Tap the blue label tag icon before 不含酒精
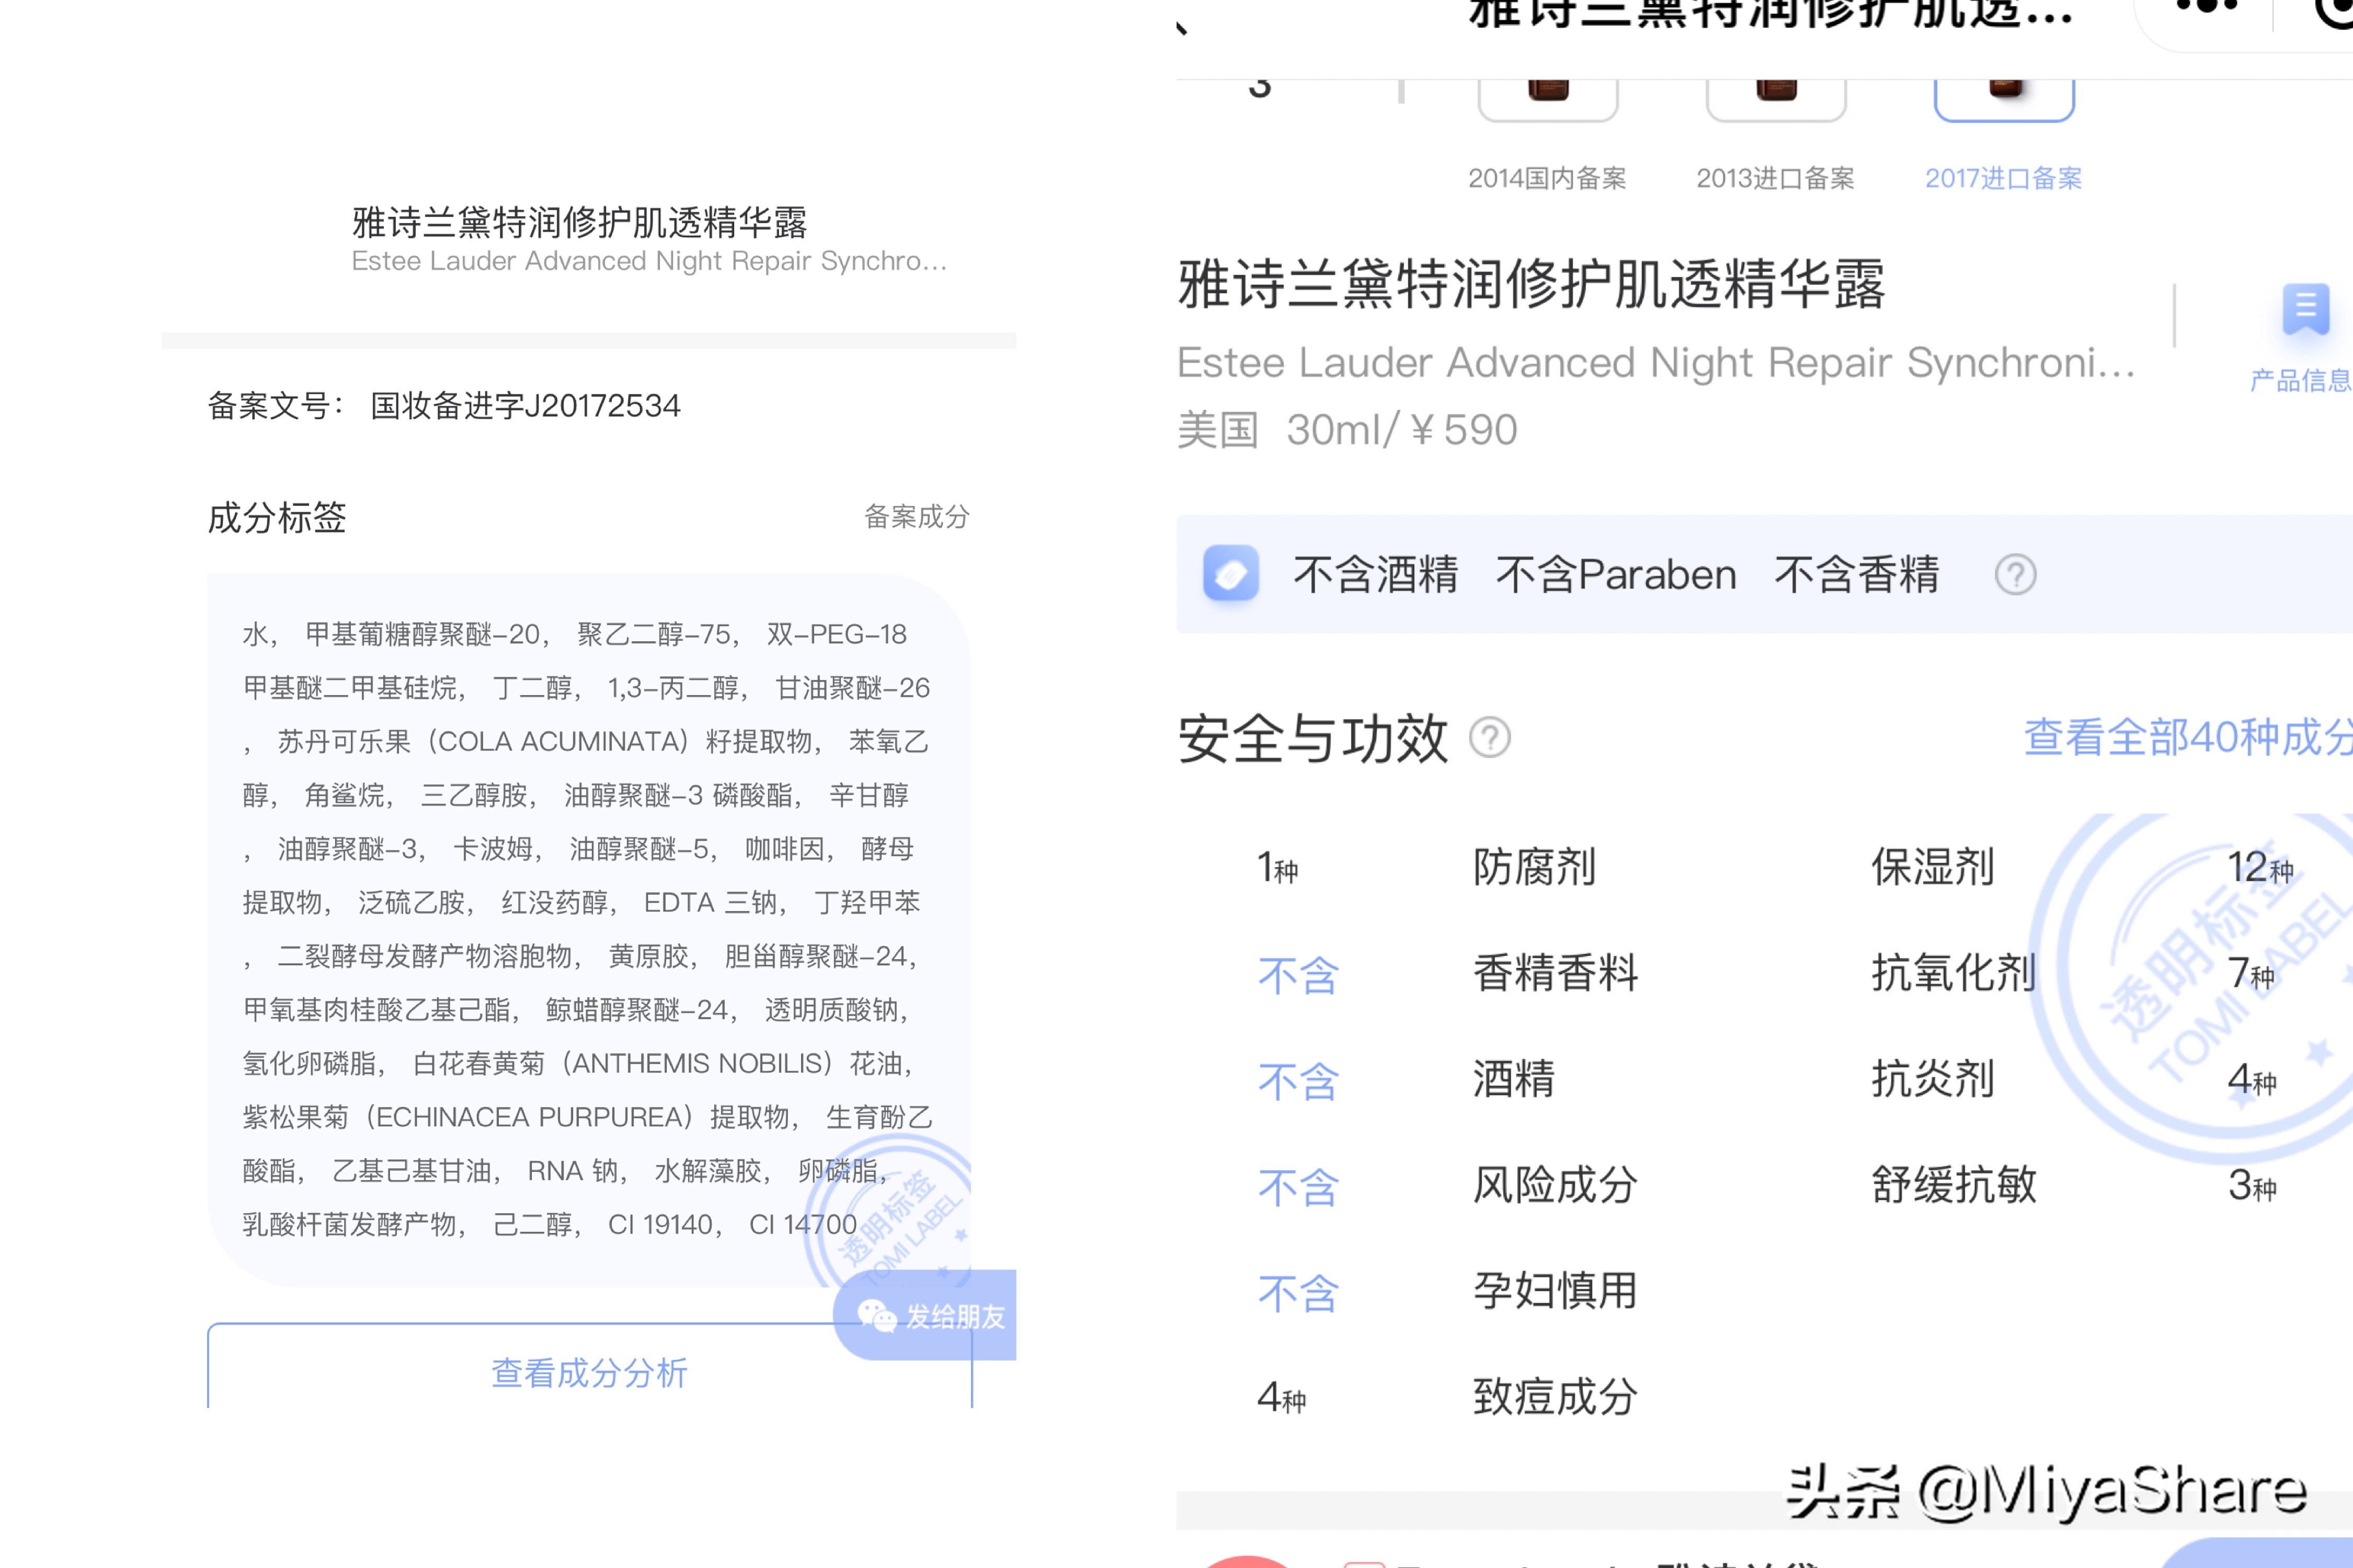Image resolution: width=2353 pixels, height=1568 pixels. [1230, 574]
